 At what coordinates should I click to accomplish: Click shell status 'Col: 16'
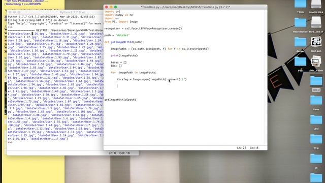[x=124, y=153]
